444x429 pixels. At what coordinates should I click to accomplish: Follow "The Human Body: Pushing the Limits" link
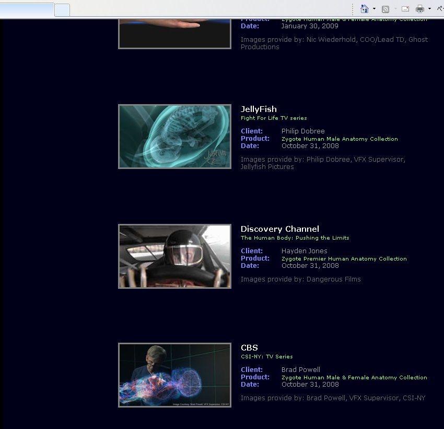295,238
